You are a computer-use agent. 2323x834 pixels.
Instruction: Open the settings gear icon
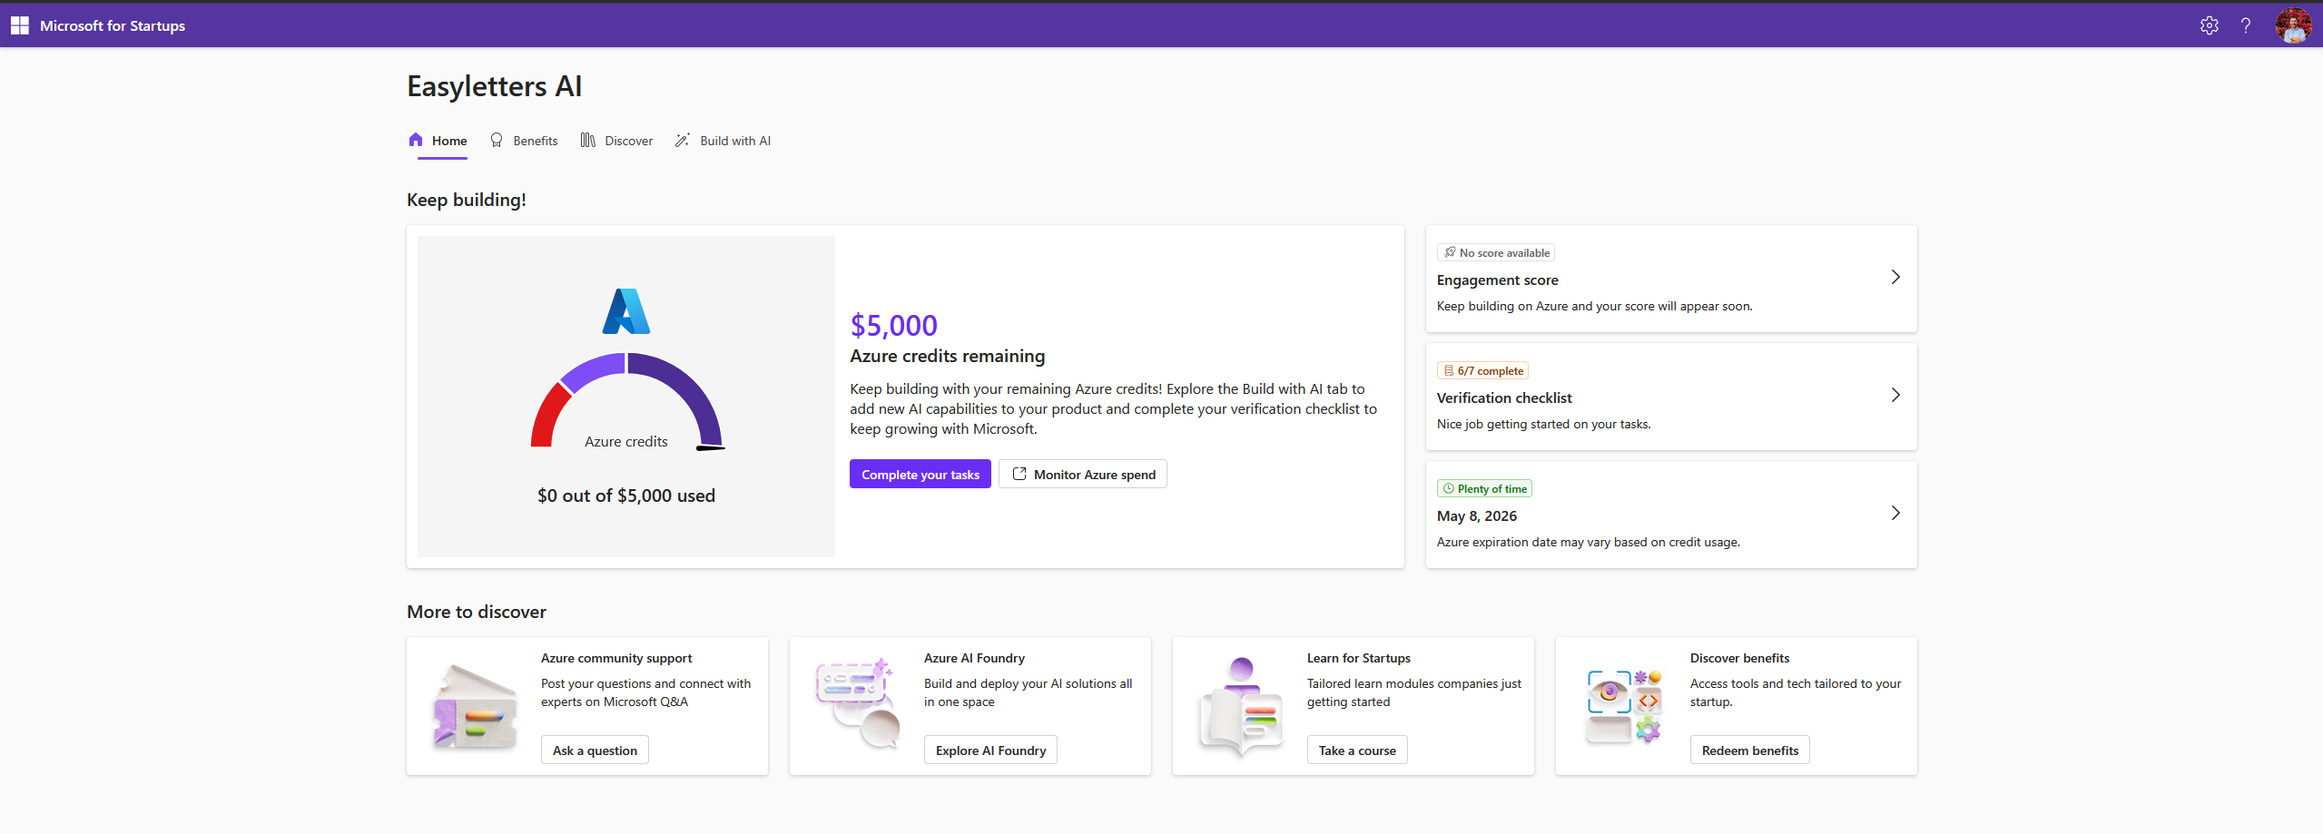click(2209, 25)
